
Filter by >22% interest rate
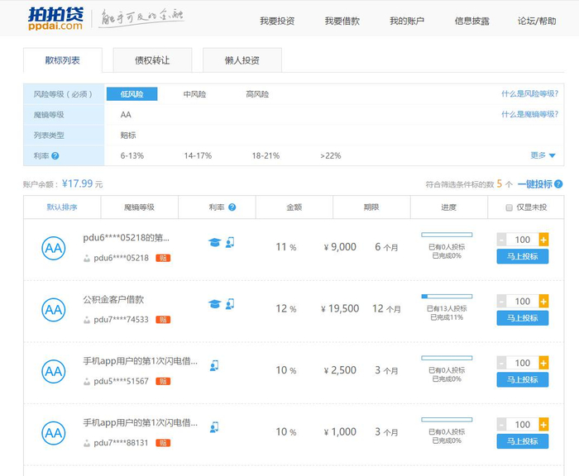(x=331, y=155)
